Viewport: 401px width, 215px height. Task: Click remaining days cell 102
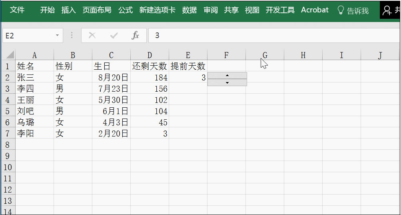150,100
